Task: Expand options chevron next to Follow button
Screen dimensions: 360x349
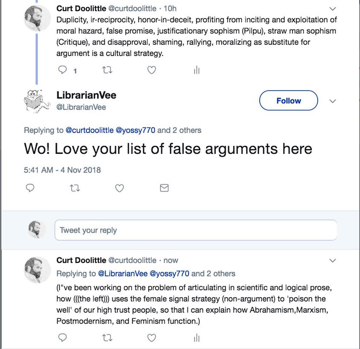Action: click(x=333, y=101)
